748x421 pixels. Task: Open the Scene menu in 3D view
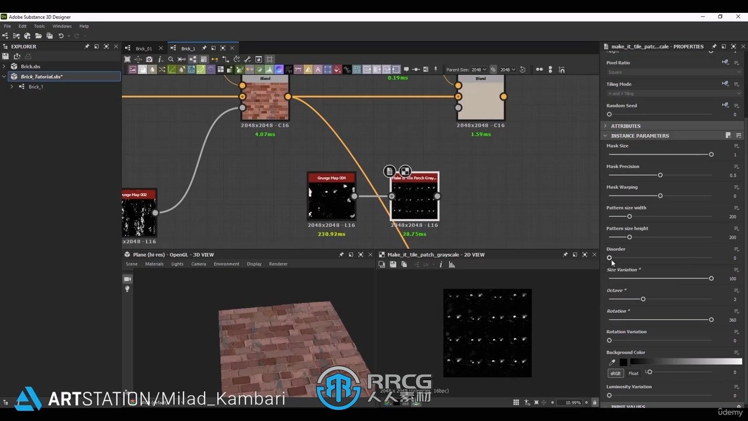coord(131,264)
